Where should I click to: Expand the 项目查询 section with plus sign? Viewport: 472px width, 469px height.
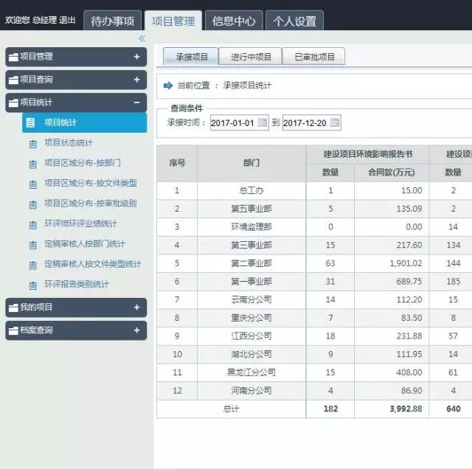point(136,80)
